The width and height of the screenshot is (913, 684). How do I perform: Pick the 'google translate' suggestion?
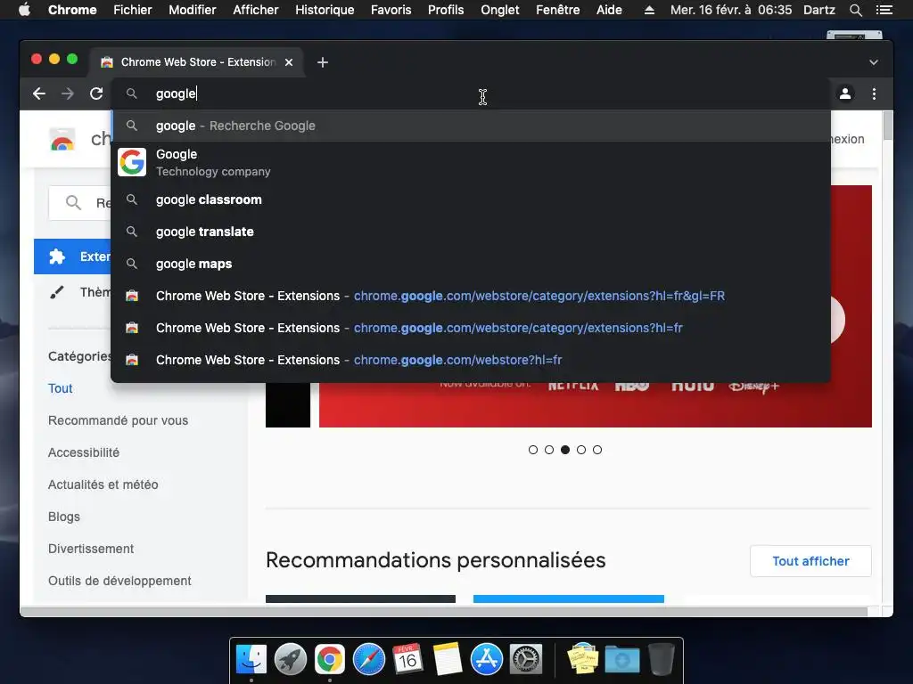471,232
